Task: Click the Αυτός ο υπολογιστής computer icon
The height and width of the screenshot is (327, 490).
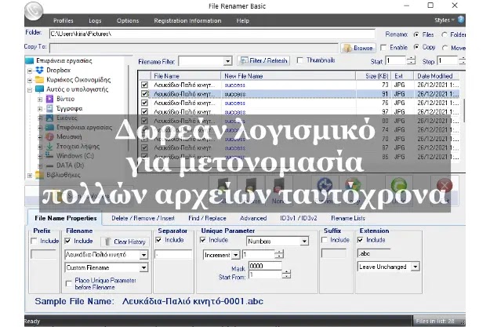Action: pyautogui.click(x=40, y=89)
